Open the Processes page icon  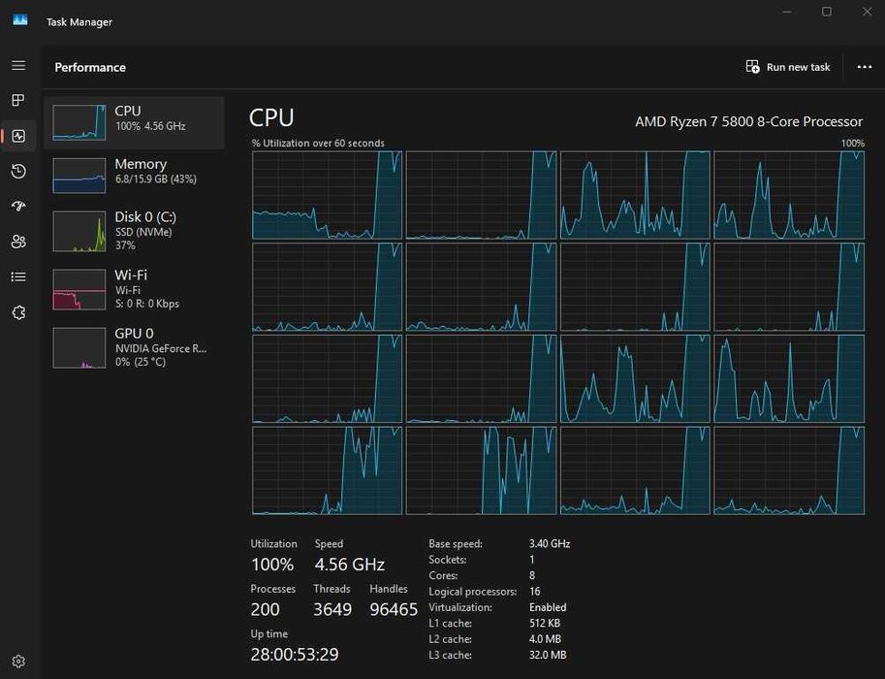tap(18, 100)
